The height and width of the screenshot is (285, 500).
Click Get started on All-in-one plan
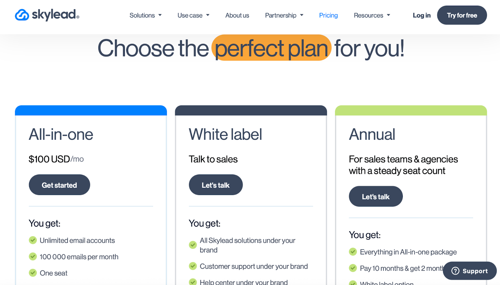point(59,185)
